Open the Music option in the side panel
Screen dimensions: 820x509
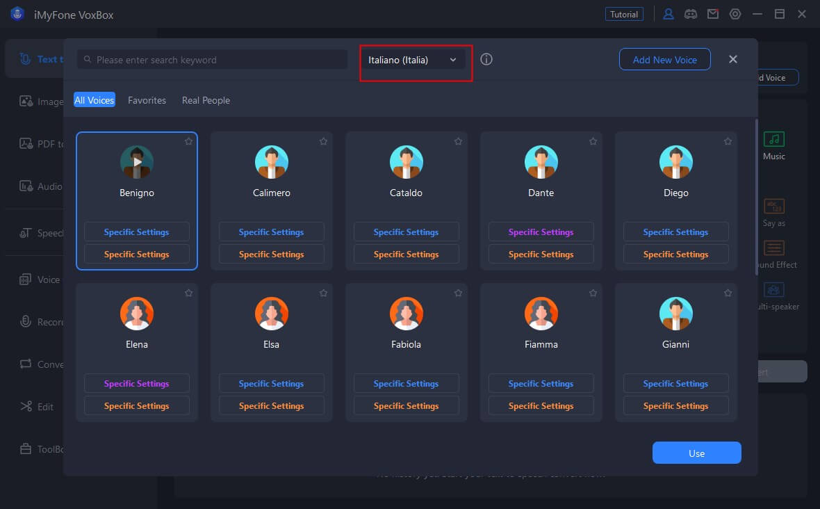pos(774,146)
